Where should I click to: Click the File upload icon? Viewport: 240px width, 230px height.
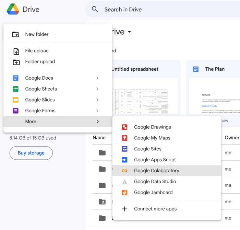[16, 51]
